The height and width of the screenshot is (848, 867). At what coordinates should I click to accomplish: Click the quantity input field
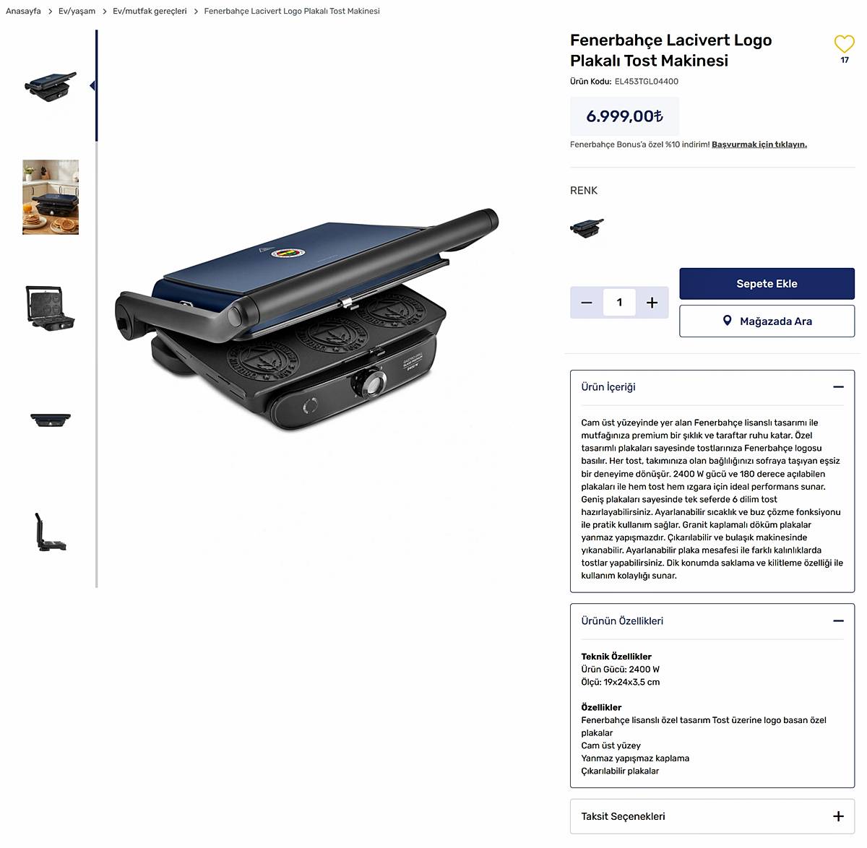(x=619, y=303)
